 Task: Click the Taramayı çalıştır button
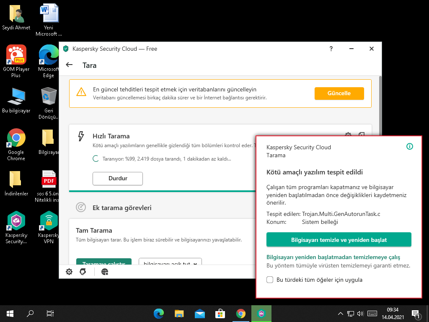104,262
